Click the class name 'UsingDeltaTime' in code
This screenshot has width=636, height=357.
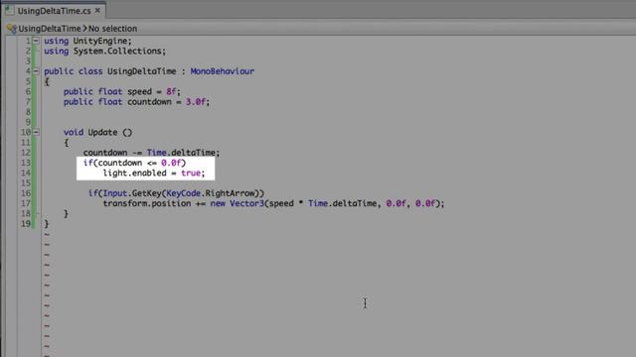141,71
